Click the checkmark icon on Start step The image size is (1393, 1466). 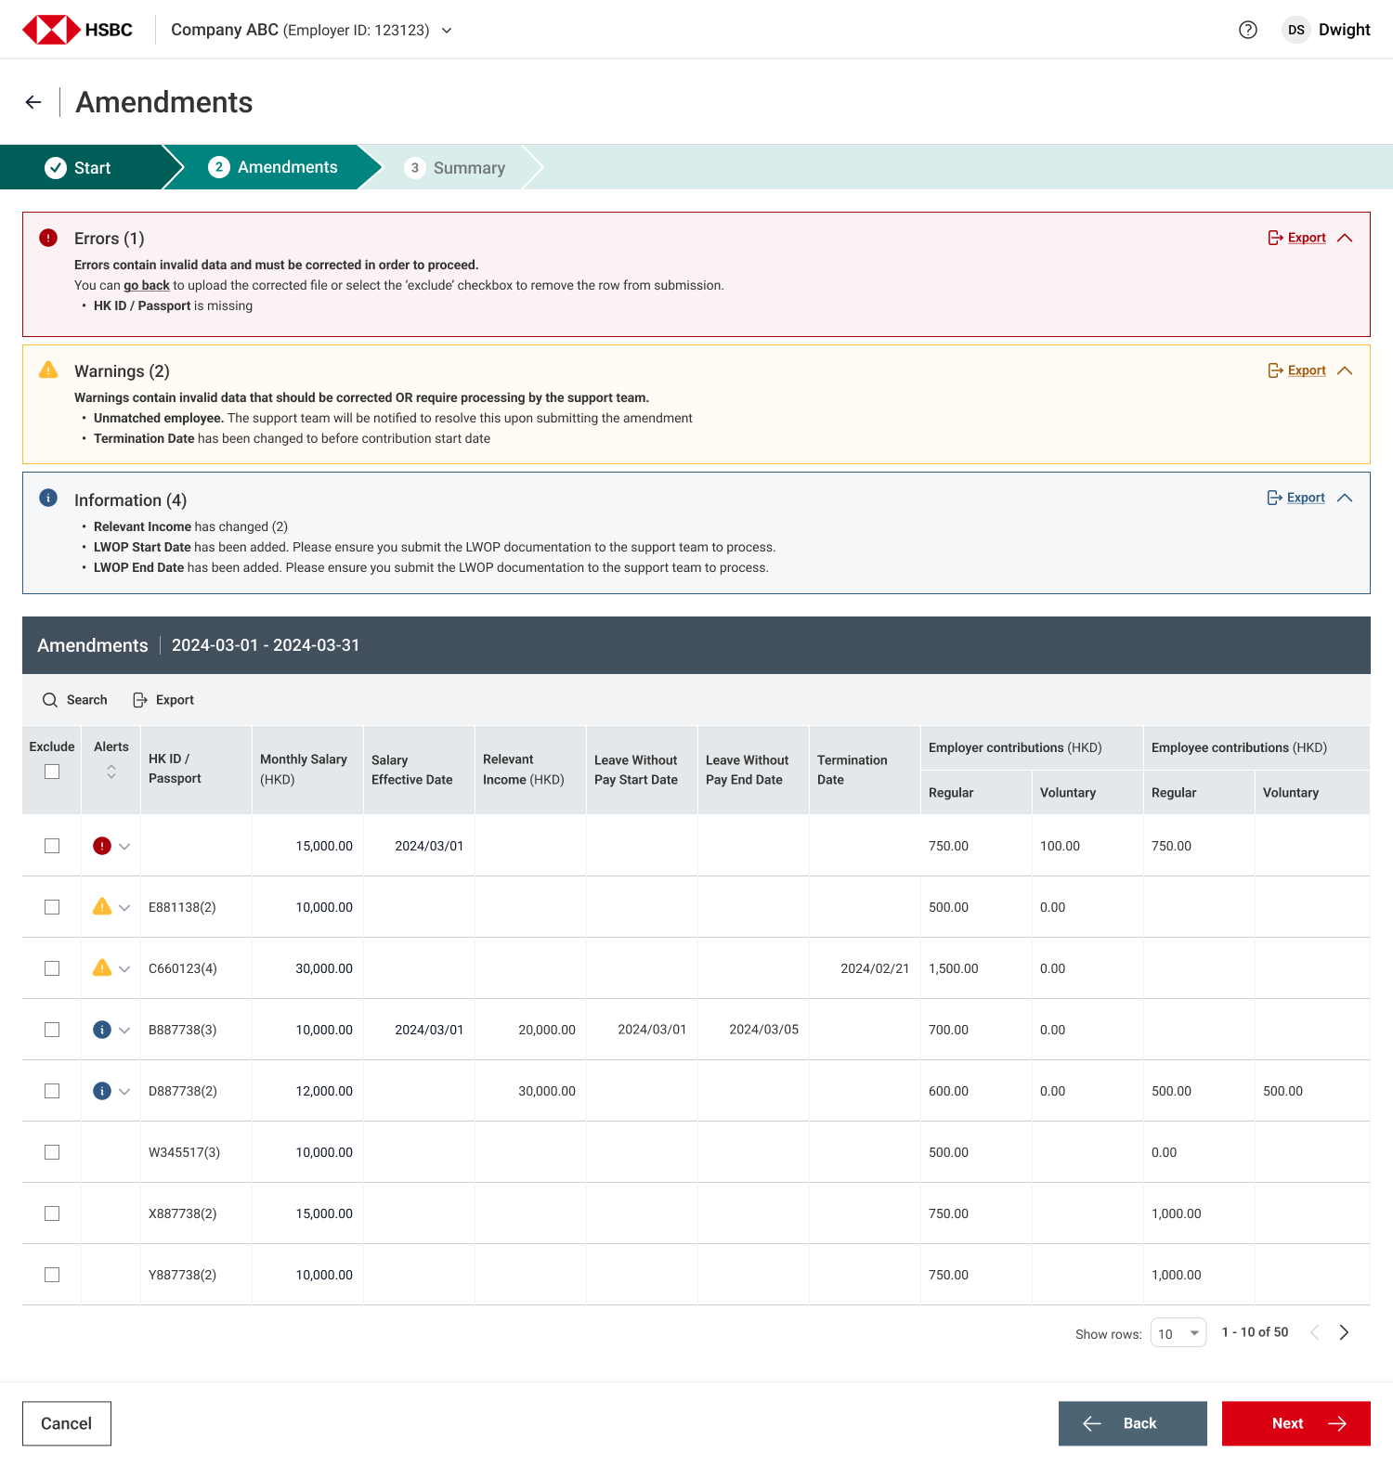point(56,167)
